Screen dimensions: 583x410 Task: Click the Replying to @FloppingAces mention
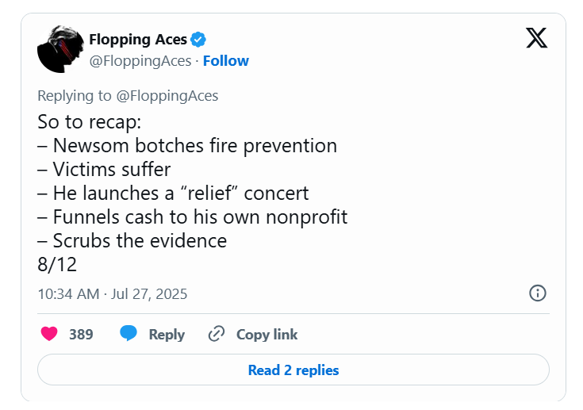167,96
